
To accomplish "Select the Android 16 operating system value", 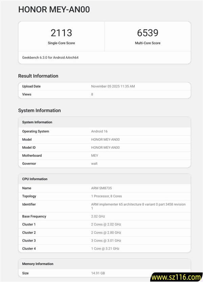I will pyautogui.click(x=99, y=131).
